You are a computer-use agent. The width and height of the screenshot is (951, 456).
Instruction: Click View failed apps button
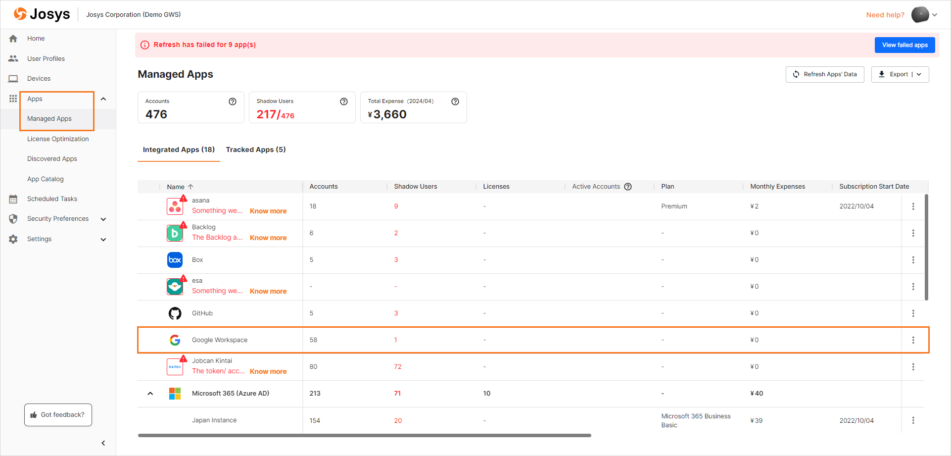coord(905,45)
